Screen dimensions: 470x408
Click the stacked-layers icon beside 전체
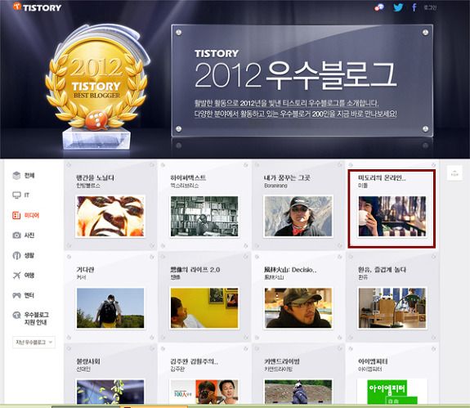click(16, 175)
